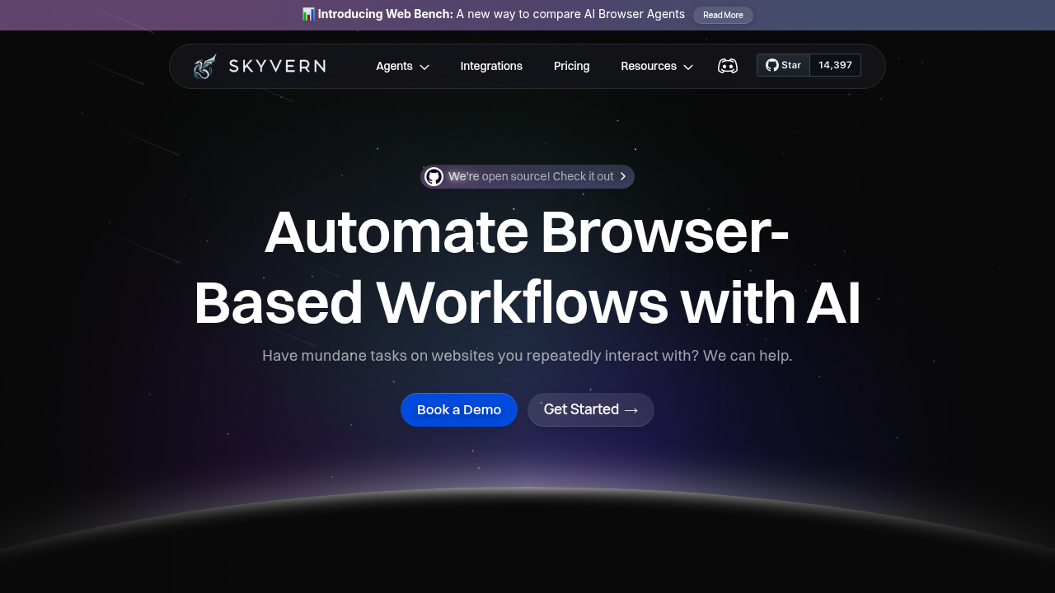Check out the open source announcement
Image resolution: width=1055 pixels, height=593 pixels.
click(x=527, y=176)
